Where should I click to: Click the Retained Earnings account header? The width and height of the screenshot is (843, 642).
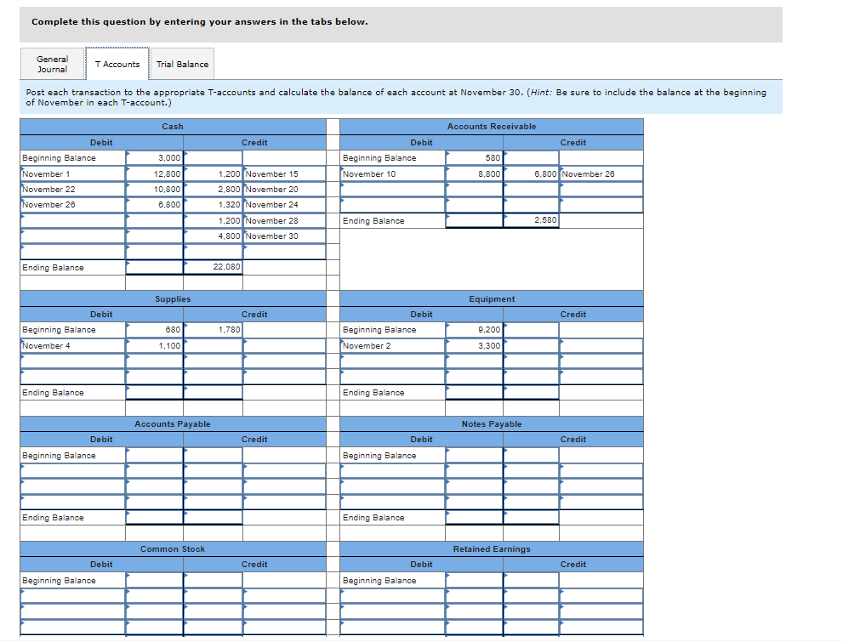click(x=492, y=549)
